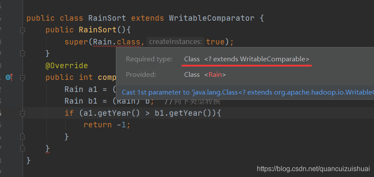Collapse the if (a1.getYear() block fold marker
Image resolution: width=374 pixels, height=177 pixels.
coord(22,114)
